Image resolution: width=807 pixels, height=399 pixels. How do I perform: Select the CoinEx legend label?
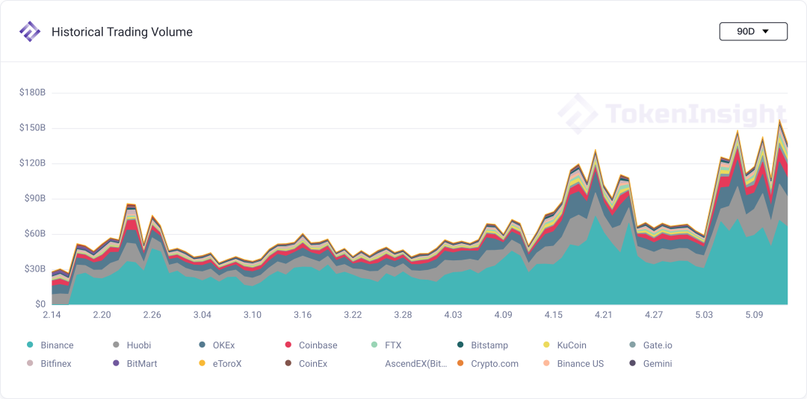[313, 363]
